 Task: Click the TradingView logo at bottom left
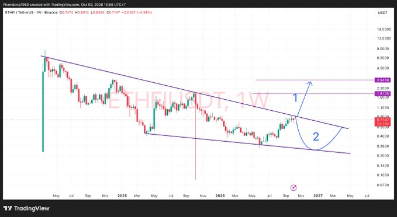(x=26, y=208)
